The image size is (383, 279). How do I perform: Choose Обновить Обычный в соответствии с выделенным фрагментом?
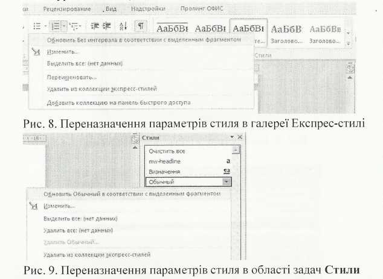132,194
